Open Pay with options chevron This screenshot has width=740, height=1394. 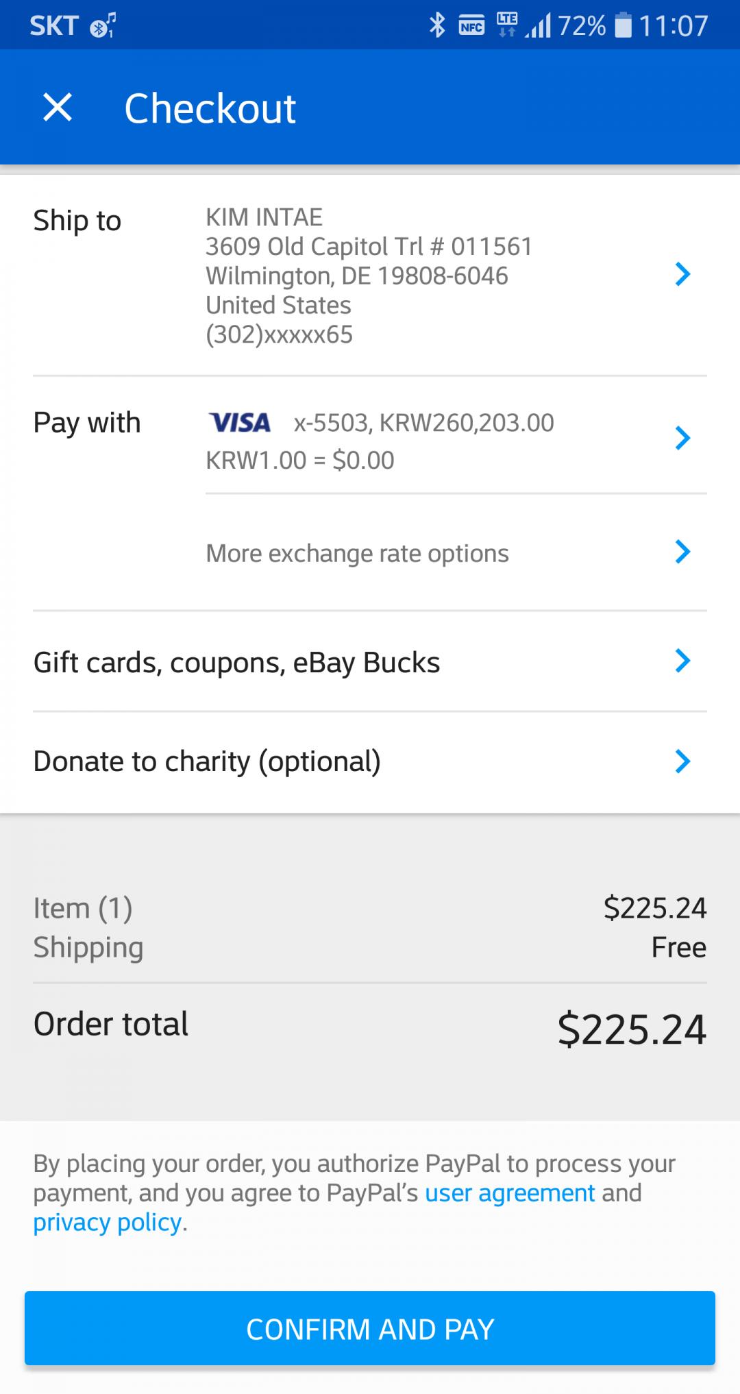[x=682, y=438]
